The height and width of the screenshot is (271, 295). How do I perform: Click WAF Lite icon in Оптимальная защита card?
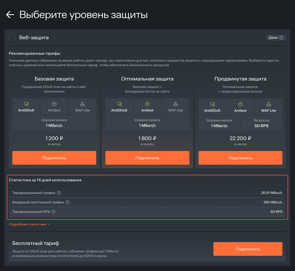click(175, 104)
